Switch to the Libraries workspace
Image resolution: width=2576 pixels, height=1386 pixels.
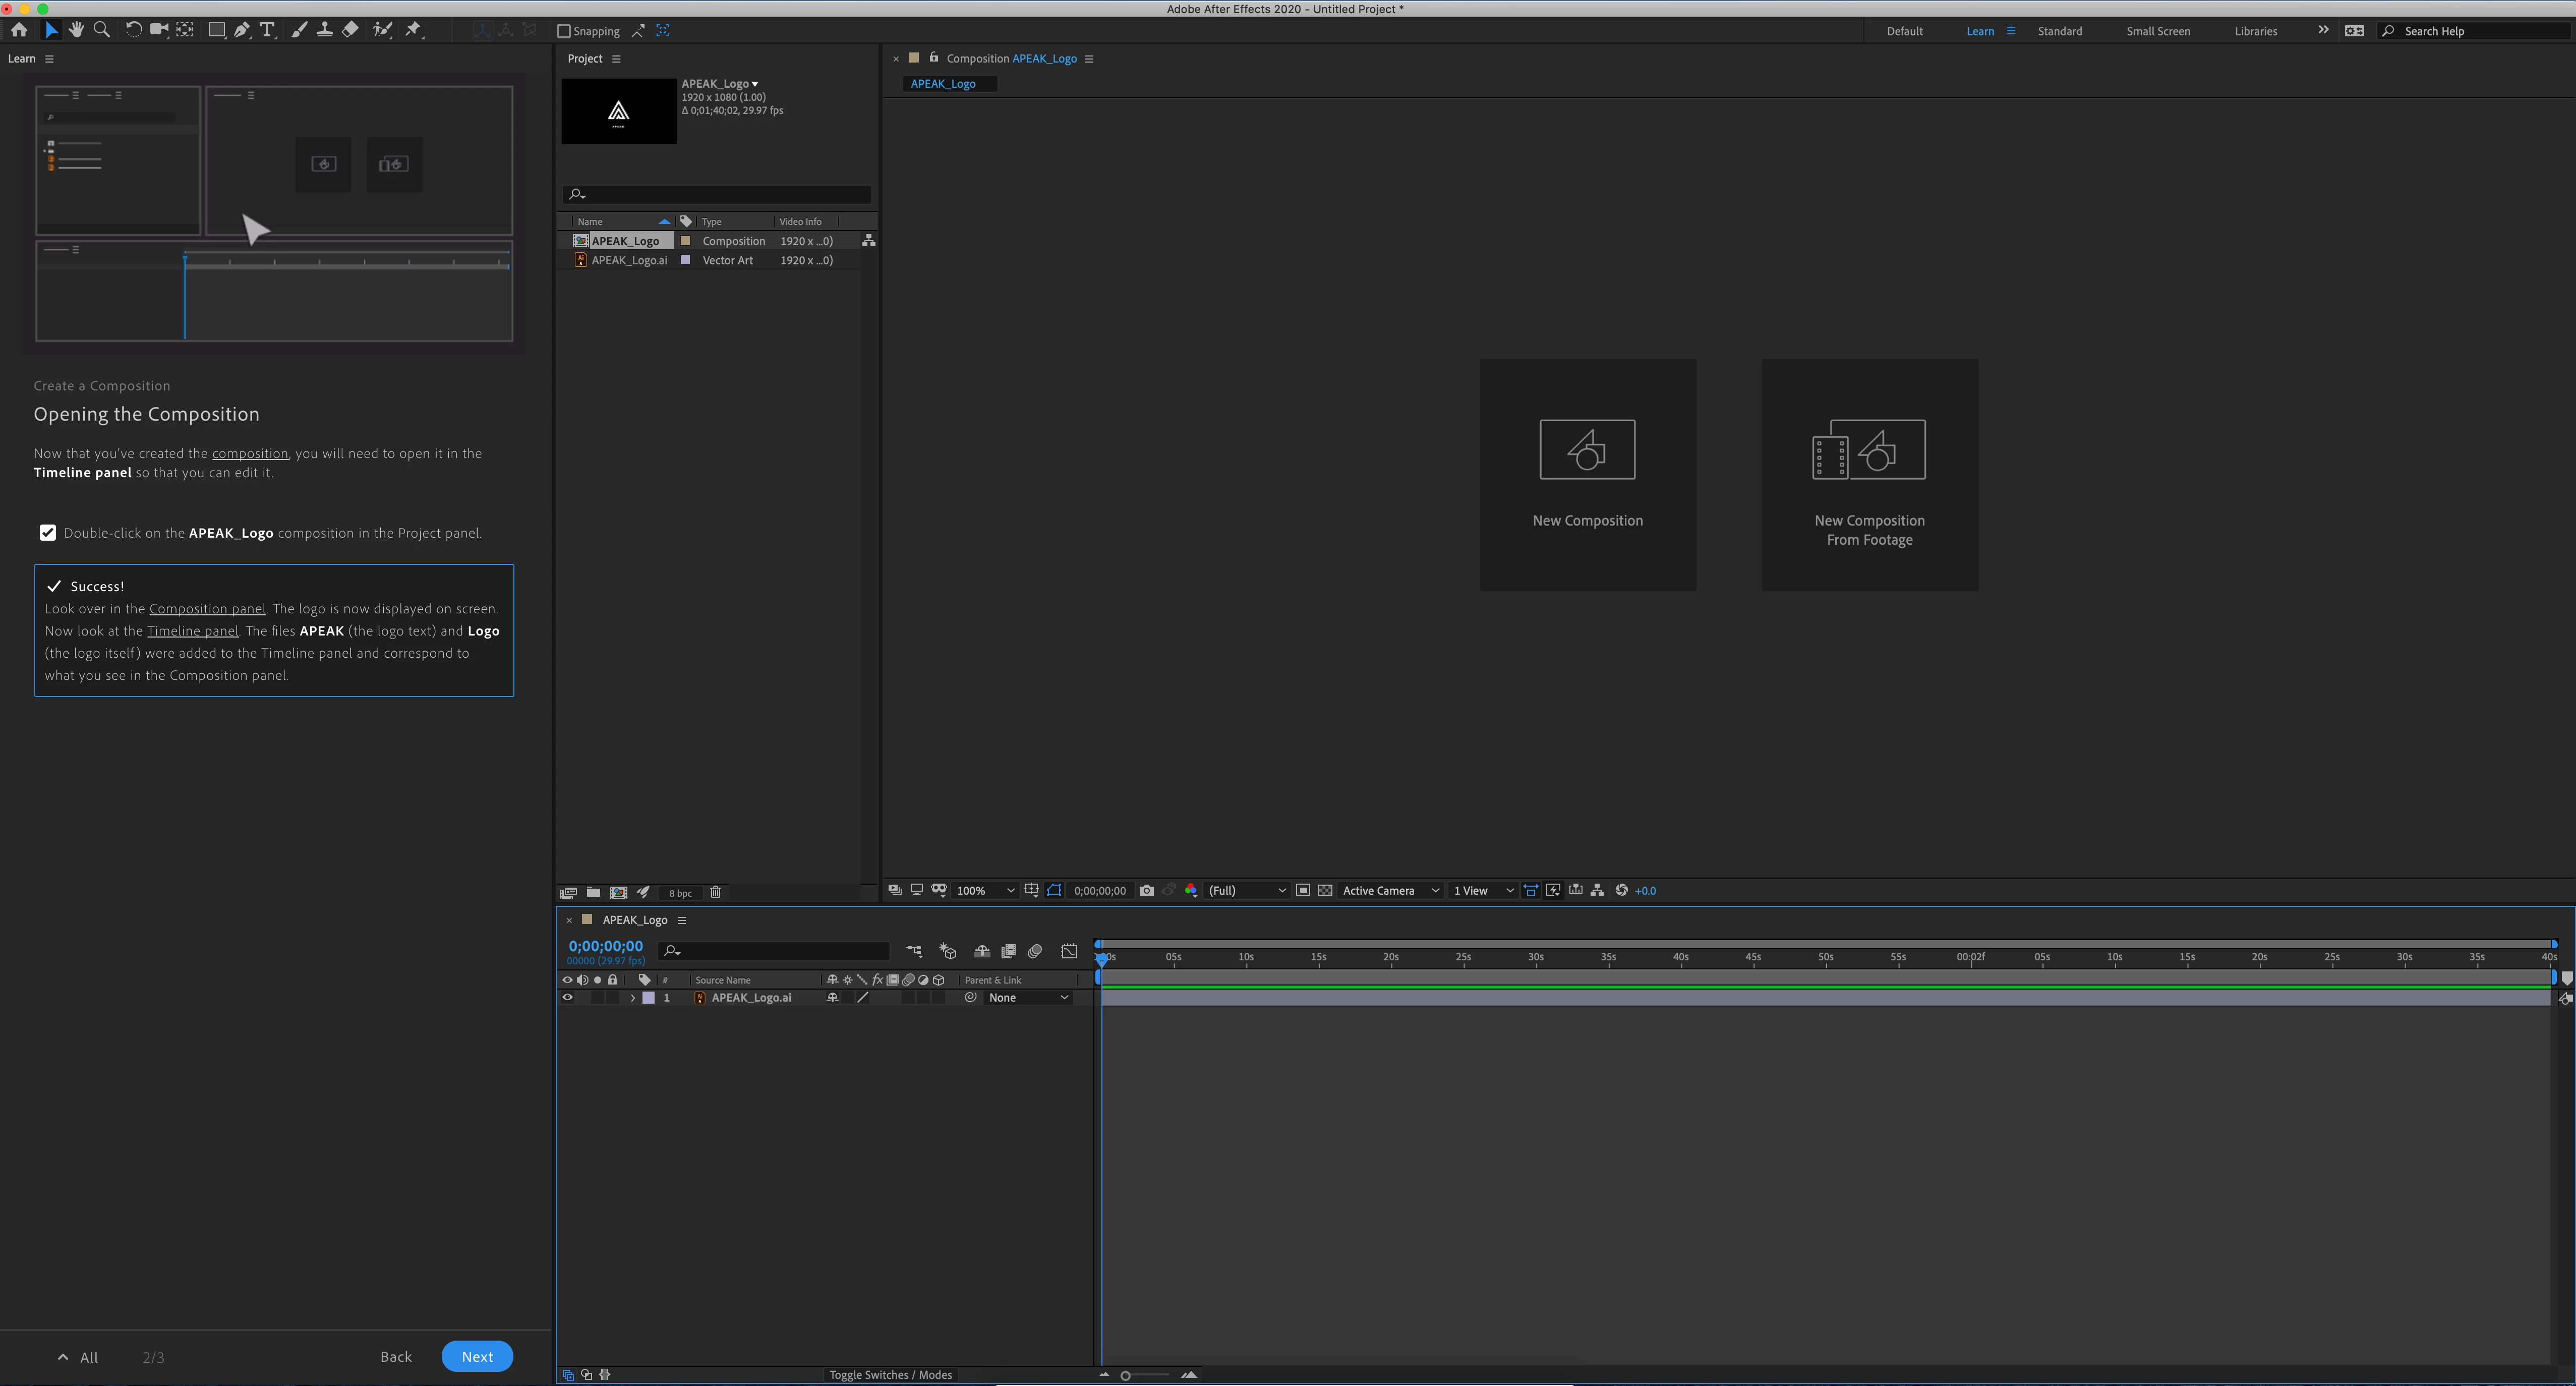coord(2255,31)
